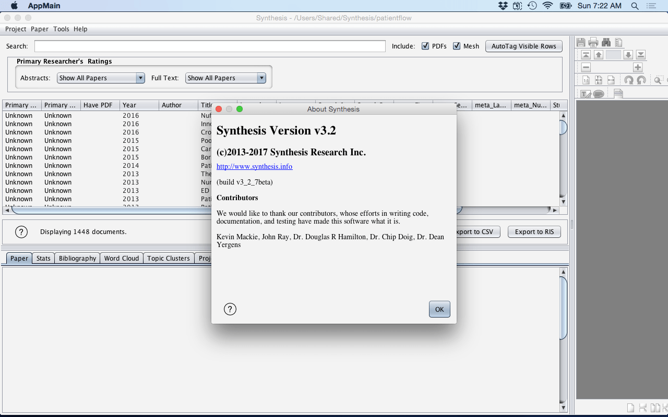
Task: Set PDF view to actual size 1:1
Action: coord(586,80)
